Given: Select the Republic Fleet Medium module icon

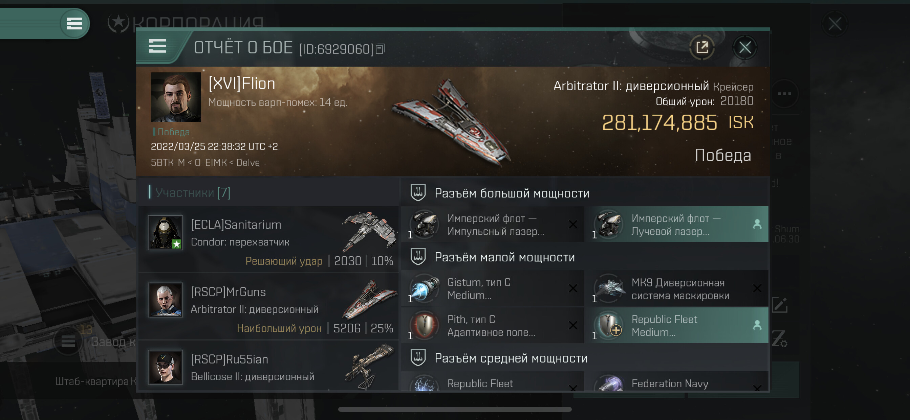Looking at the screenshot, I should [609, 325].
